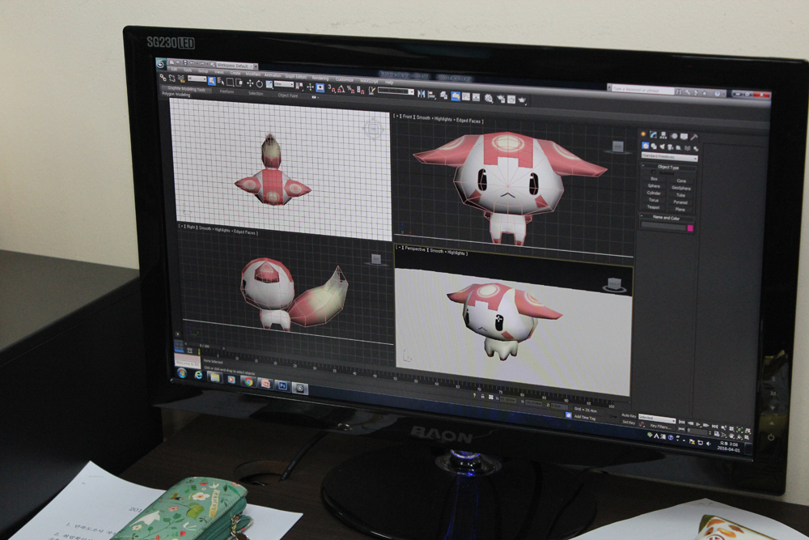Image resolution: width=809 pixels, height=540 pixels.
Task: Open the Customize menu
Action: (x=345, y=80)
